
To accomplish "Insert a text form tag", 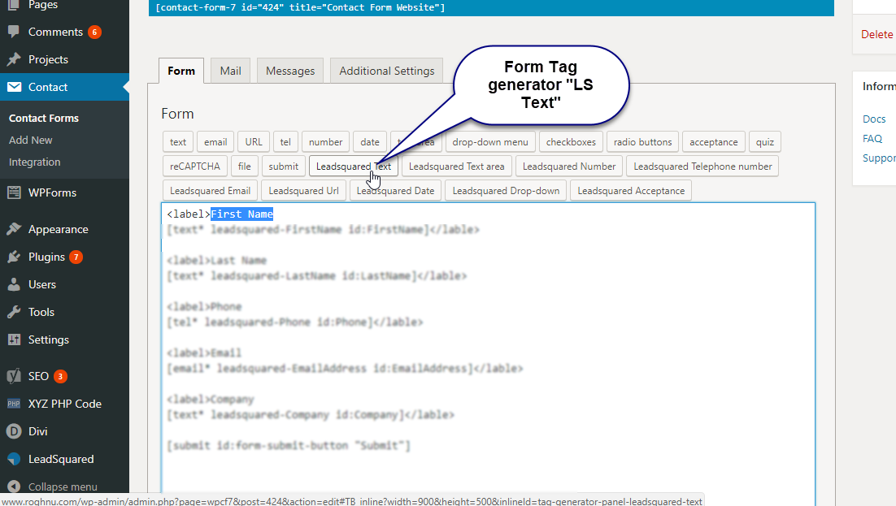I will coord(178,142).
